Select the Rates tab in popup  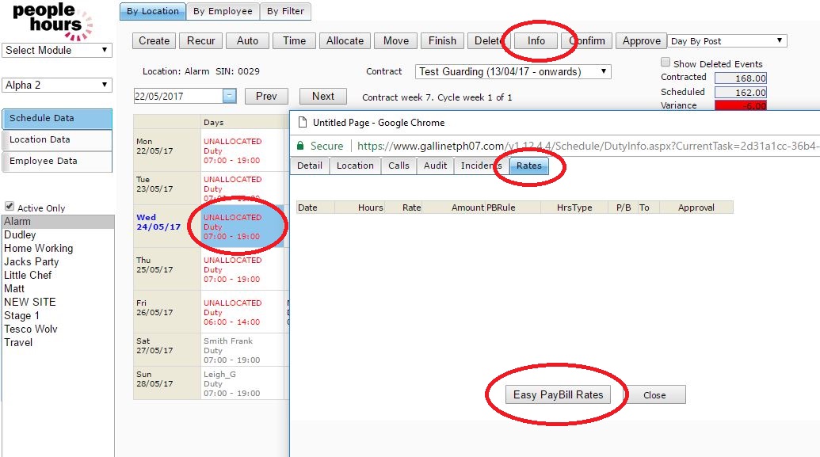[529, 166]
